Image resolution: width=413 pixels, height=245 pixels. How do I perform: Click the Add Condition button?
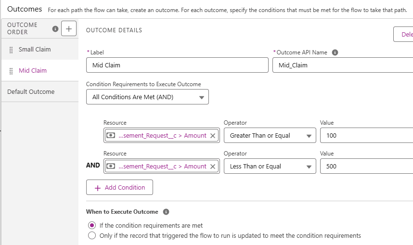click(x=119, y=187)
